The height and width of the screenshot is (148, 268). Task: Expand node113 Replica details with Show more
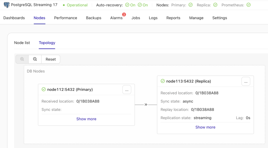pyautogui.click(x=205, y=127)
